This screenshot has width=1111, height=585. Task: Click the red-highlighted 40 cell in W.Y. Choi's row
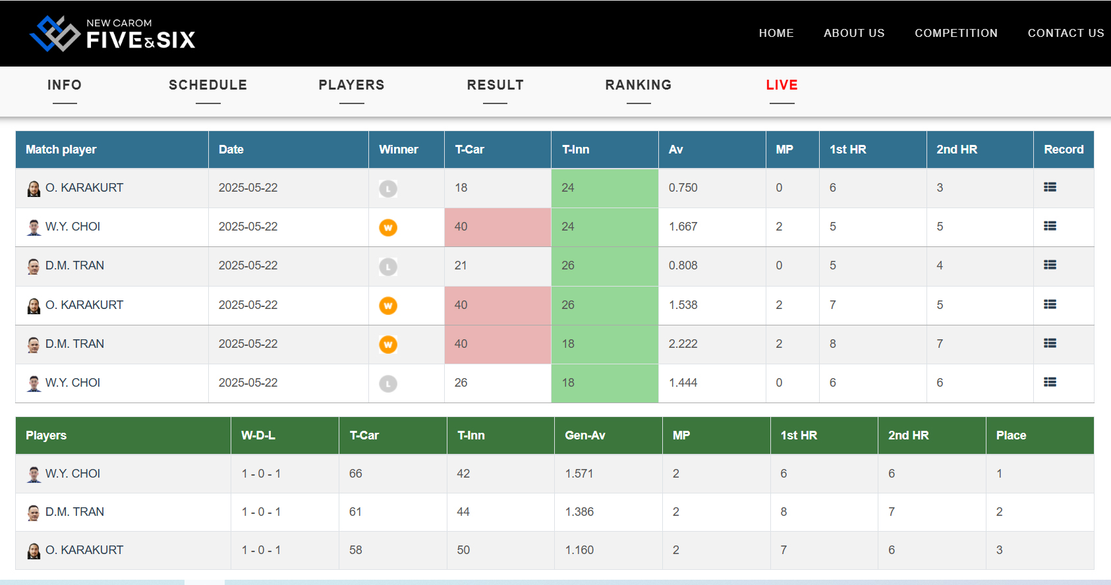pyautogui.click(x=498, y=227)
